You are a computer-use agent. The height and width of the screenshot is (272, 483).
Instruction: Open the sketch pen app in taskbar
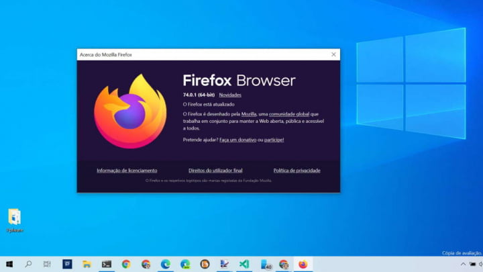(224, 265)
